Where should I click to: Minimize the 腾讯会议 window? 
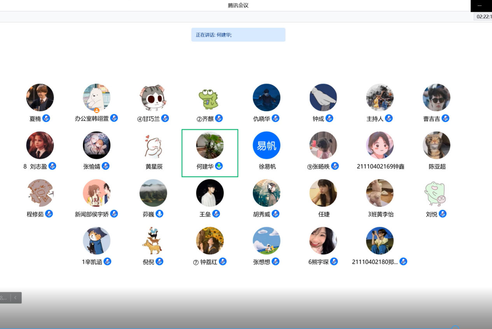click(x=480, y=6)
